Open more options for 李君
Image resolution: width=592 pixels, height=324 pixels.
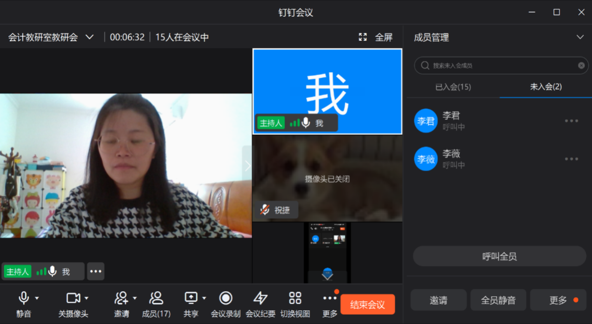click(x=571, y=121)
